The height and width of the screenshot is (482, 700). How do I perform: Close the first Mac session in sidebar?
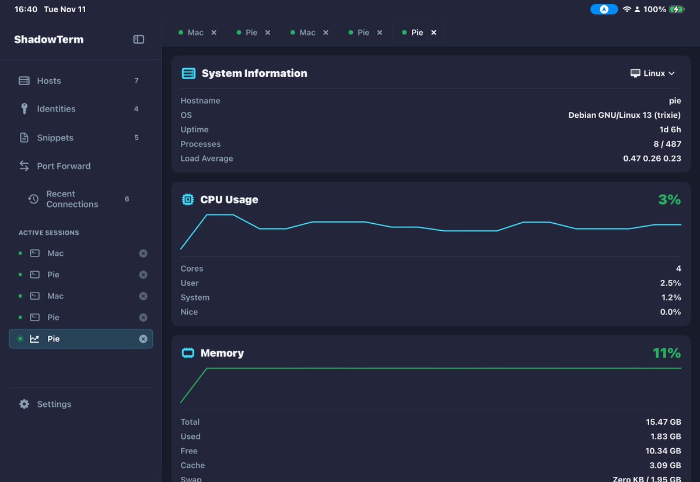pyautogui.click(x=143, y=253)
